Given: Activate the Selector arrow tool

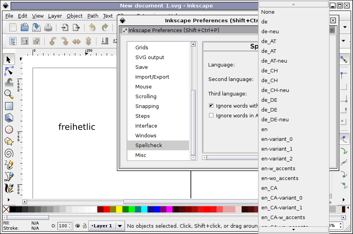Looking at the screenshot, I should 9,59.
